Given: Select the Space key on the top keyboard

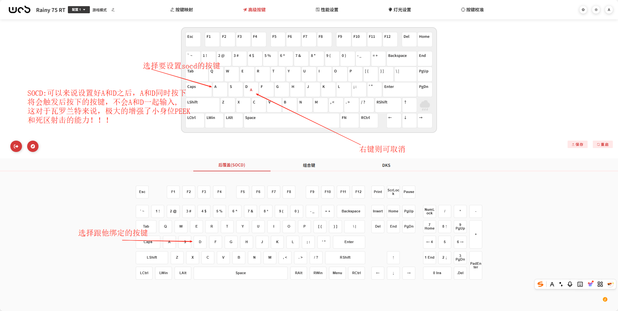Looking at the screenshot, I should tap(292, 121).
